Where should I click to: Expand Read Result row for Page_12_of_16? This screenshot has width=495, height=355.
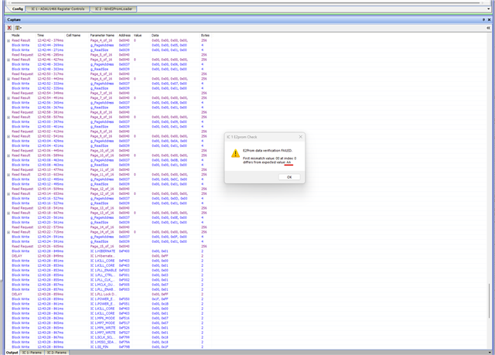[x=9, y=194]
